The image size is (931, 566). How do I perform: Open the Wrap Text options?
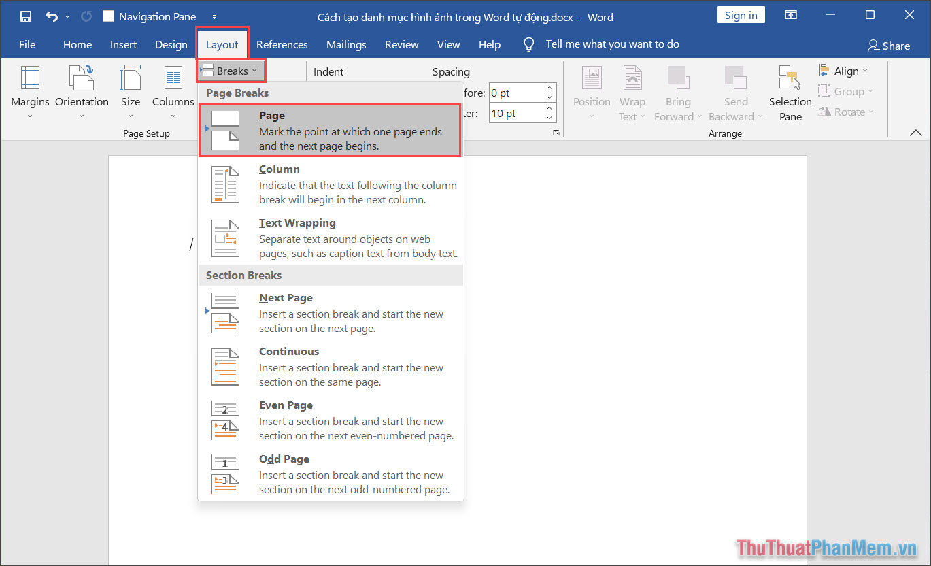tap(632, 94)
